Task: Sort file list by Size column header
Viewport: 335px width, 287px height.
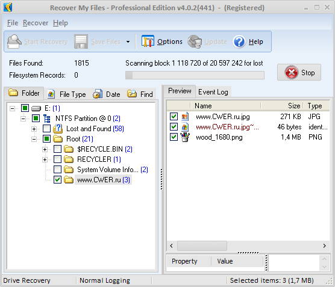Action: pos(281,106)
